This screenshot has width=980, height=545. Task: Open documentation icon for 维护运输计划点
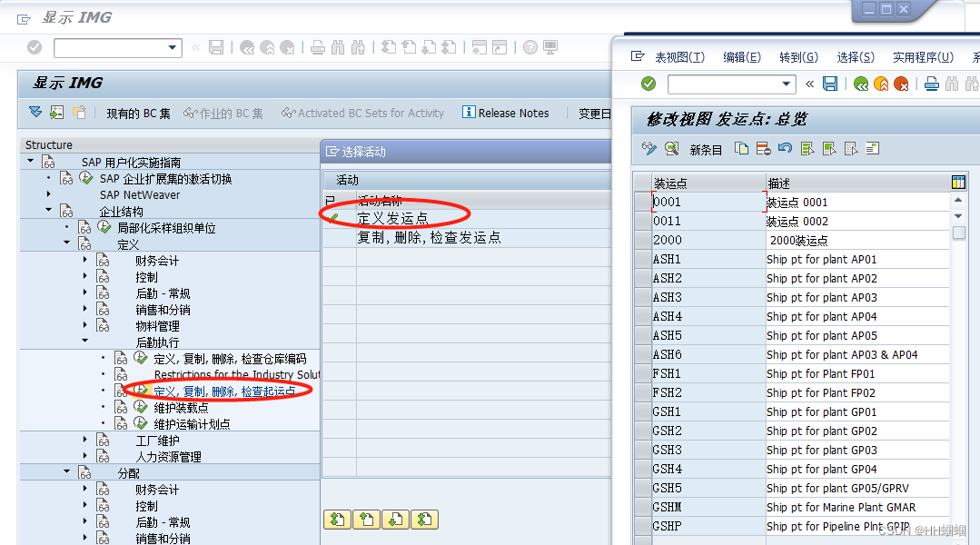[121, 424]
